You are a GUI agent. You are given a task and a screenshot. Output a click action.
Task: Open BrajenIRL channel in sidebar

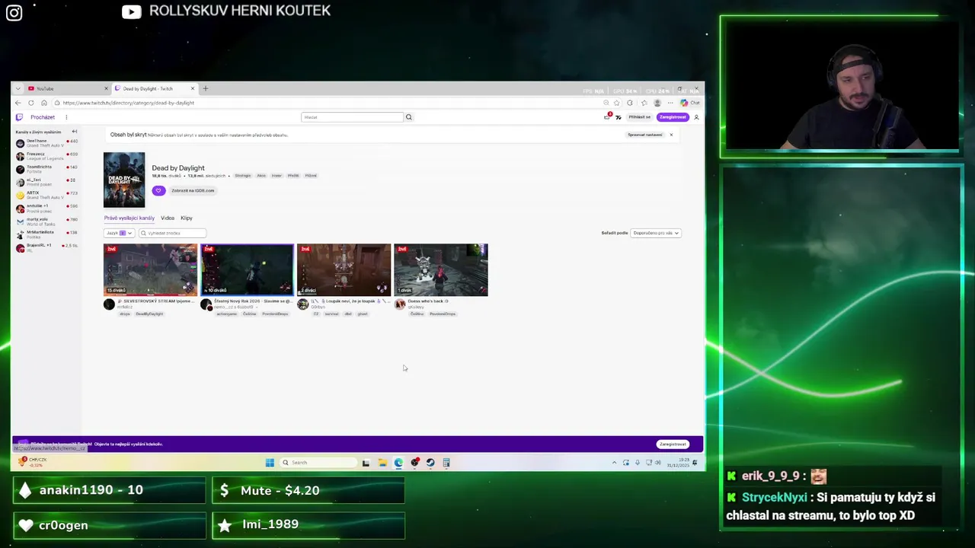coord(46,247)
